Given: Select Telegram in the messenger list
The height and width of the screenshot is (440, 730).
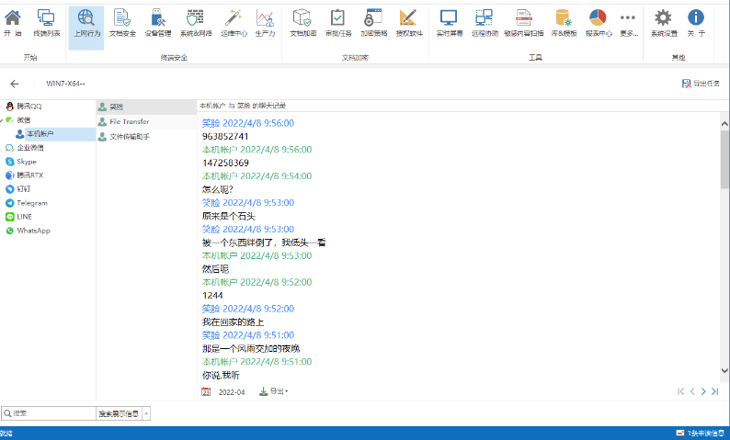Looking at the screenshot, I should (31, 203).
